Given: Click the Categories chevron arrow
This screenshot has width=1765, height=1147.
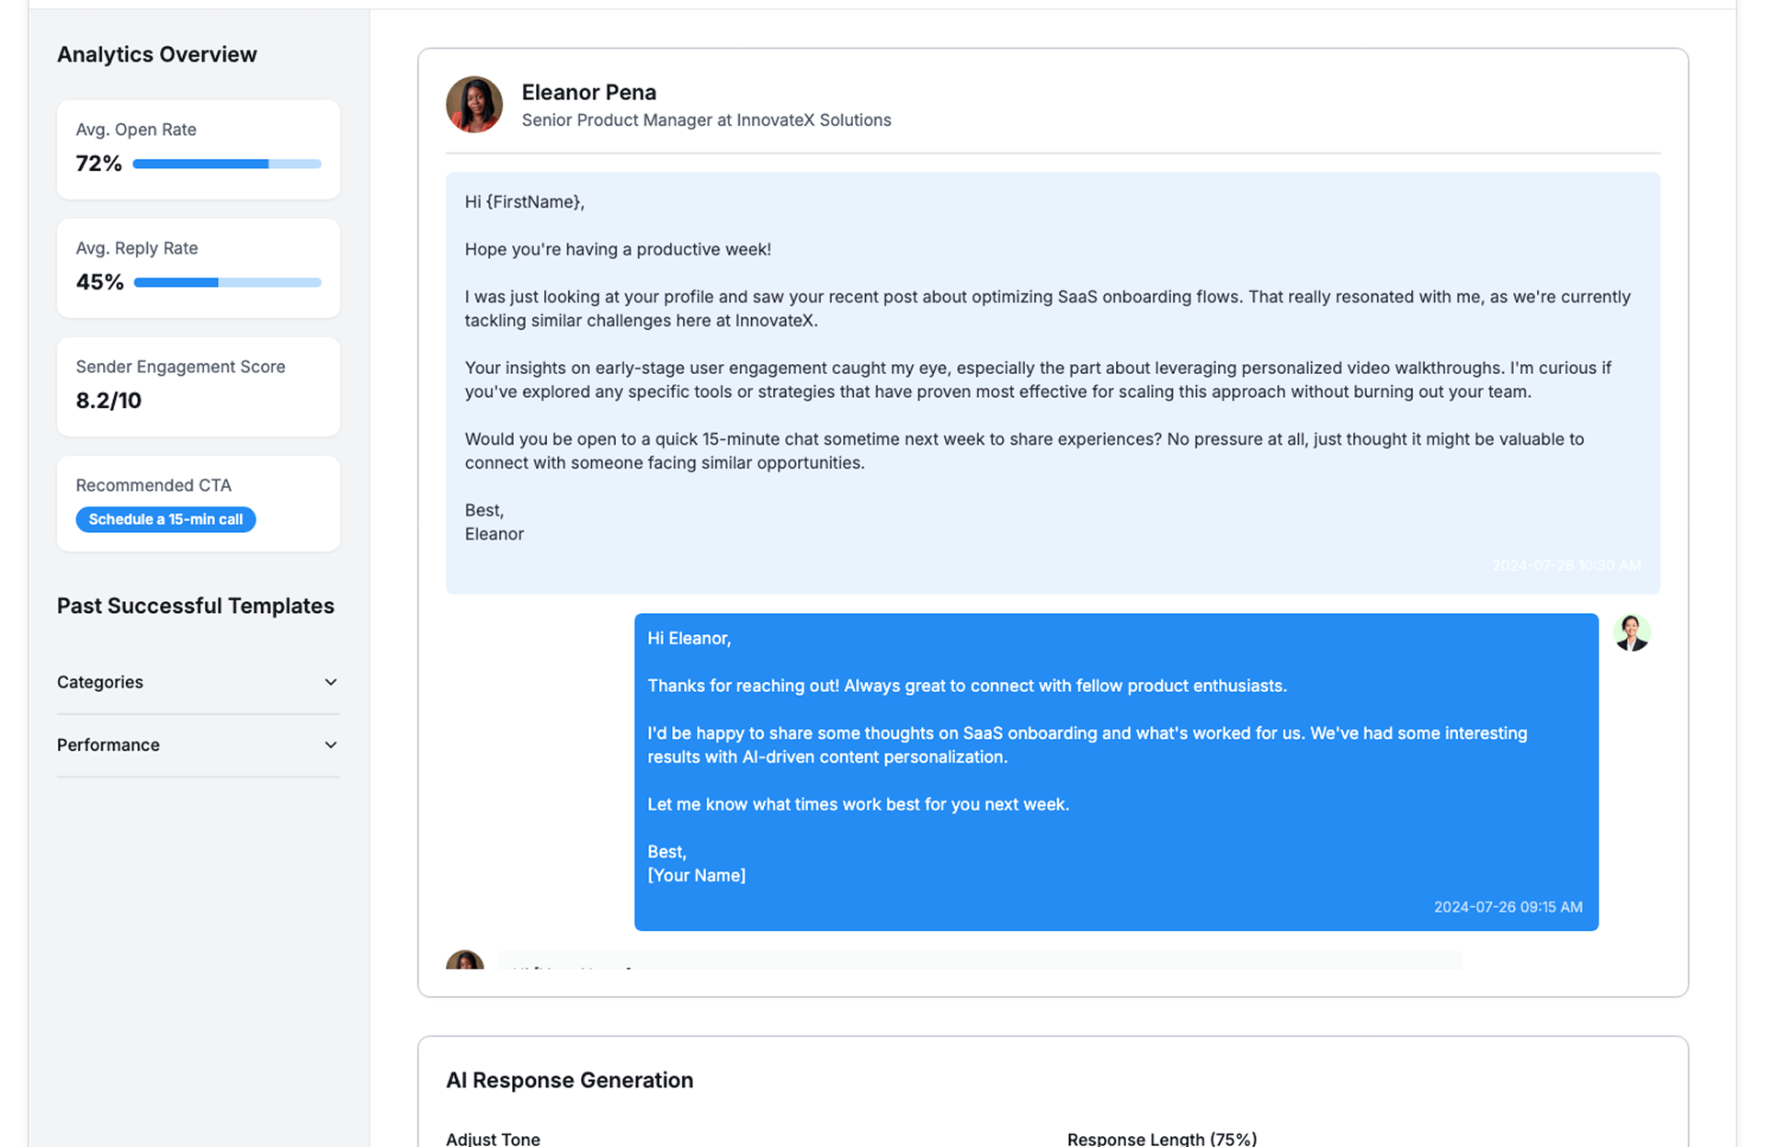Looking at the screenshot, I should pyautogui.click(x=330, y=682).
